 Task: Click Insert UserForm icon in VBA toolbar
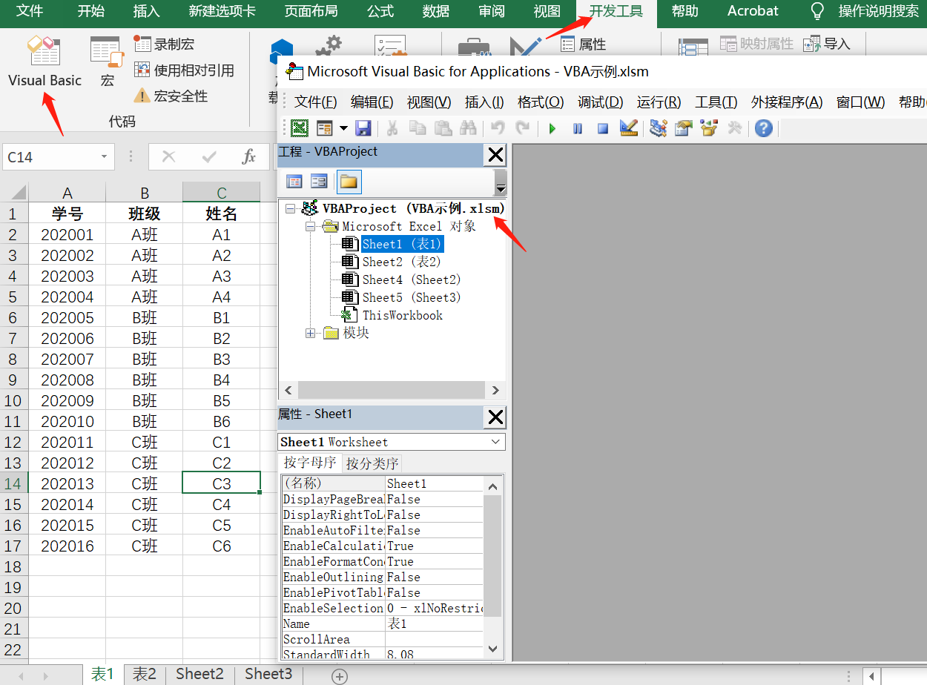[x=325, y=128]
